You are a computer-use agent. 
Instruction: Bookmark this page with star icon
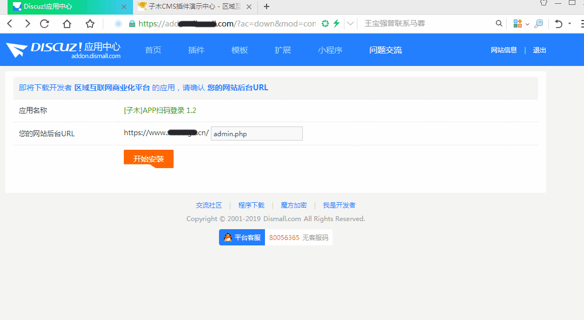[90, 24]
